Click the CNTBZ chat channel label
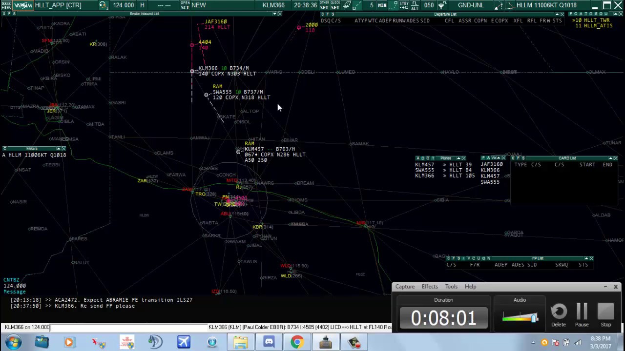 click(x=11, y=280)
